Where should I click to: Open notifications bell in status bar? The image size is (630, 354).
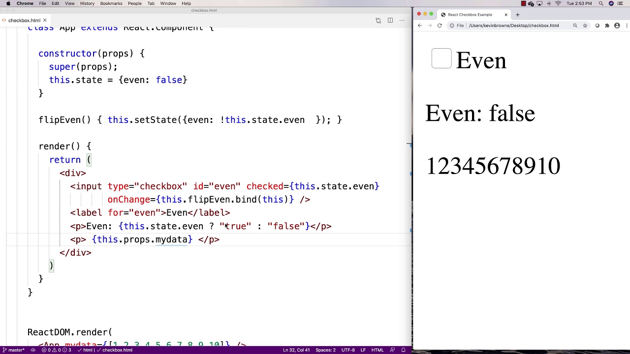(403, 350)
